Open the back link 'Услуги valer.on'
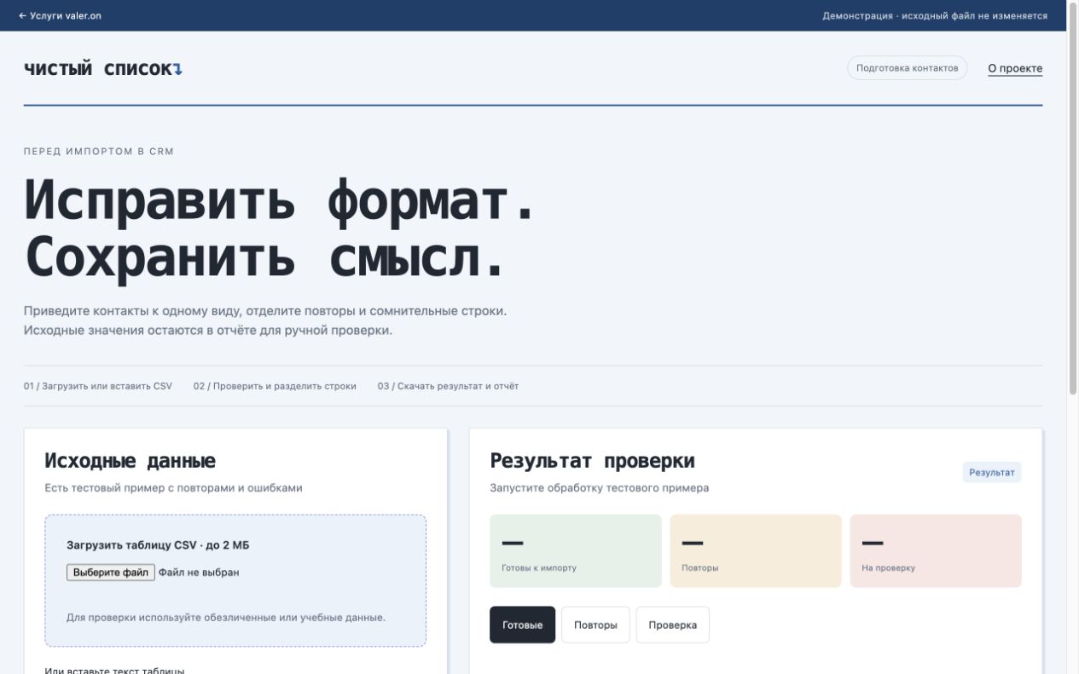This screenshot has height=674, width=1079. pyautogui.click(x=60, y=15)
